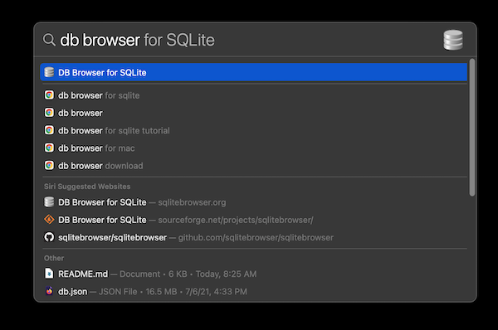The width and height of the screenshot is (498, 330).
Task: Click the GitHub icon for sqlitebrowser repo
Action: pos(49,237)
